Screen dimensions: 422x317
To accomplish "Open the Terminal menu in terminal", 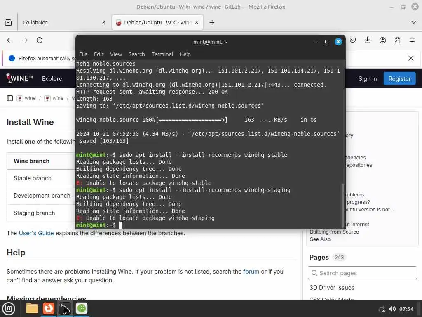I will (x=162, y=54).
